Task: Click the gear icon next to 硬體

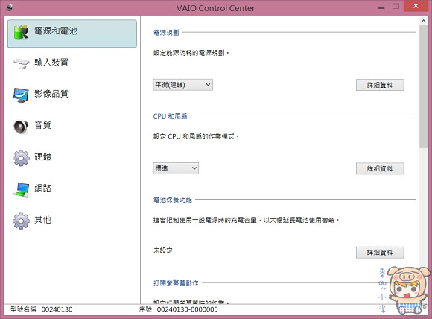Action: coord(21,158)
